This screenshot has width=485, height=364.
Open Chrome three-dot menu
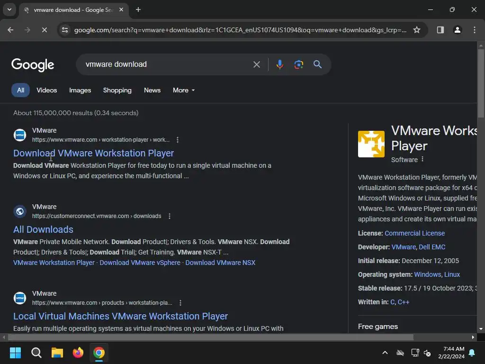pos(475,30)
